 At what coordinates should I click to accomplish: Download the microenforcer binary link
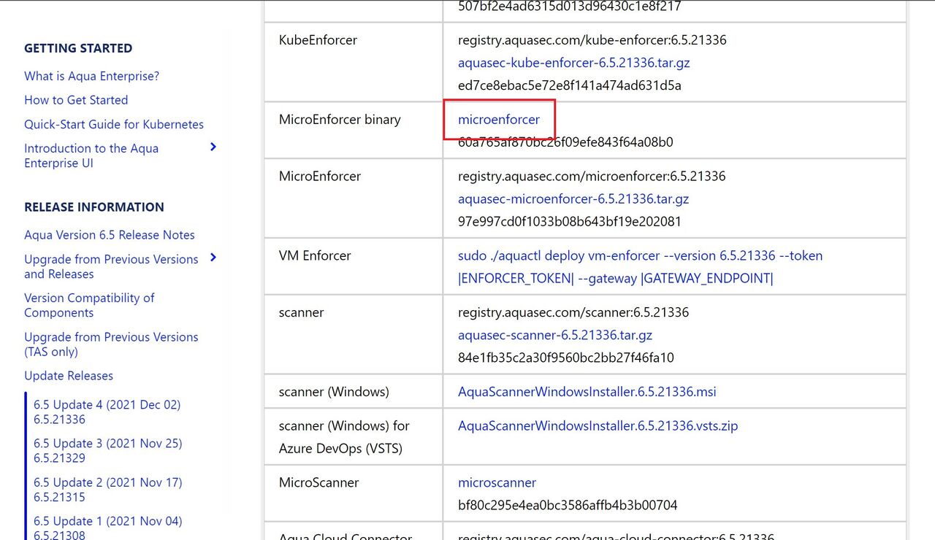(499, 120)
